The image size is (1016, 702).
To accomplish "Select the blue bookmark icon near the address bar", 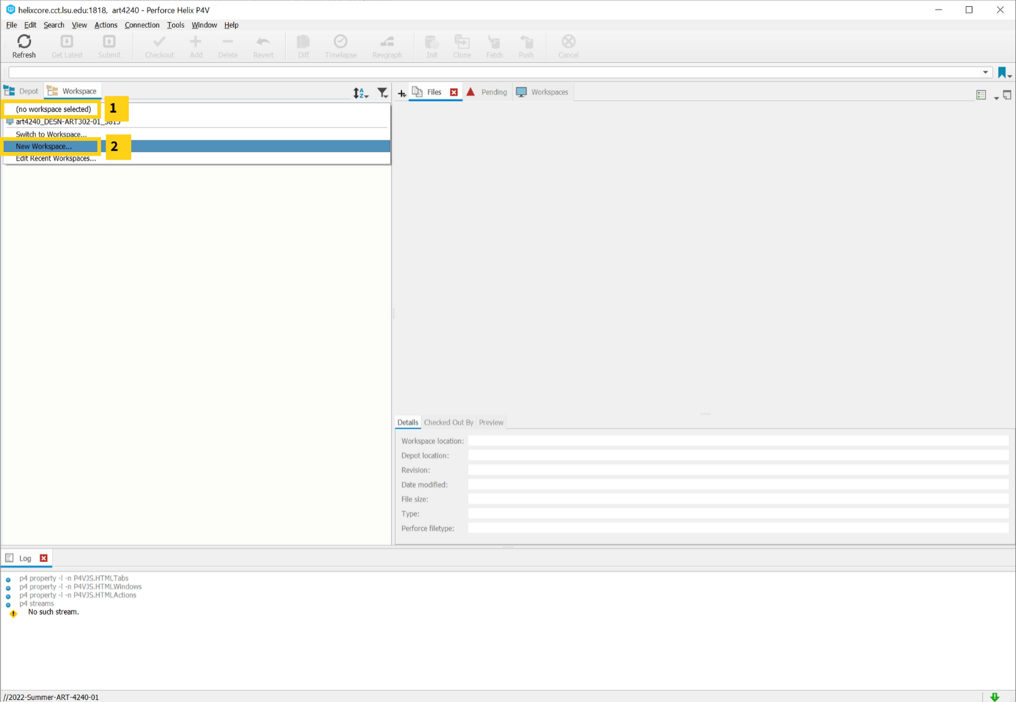I will [1001, 72].
